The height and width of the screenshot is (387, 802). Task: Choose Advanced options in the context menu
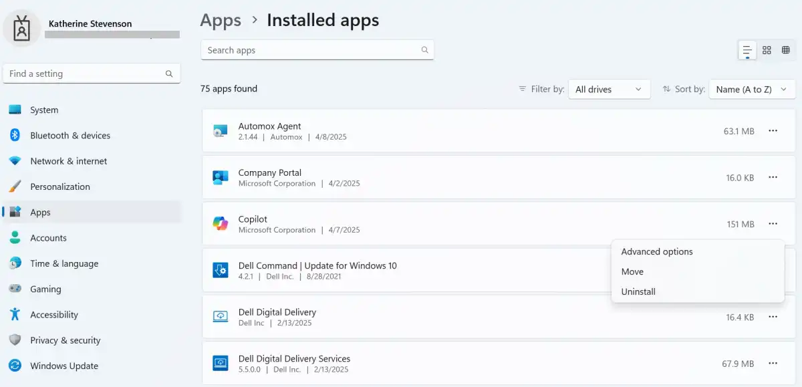657,251
